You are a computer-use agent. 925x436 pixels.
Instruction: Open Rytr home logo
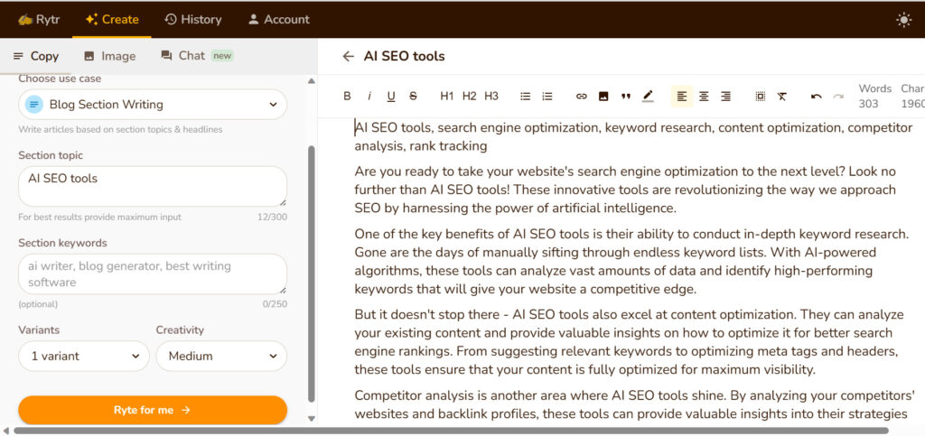tap(39, 20)
